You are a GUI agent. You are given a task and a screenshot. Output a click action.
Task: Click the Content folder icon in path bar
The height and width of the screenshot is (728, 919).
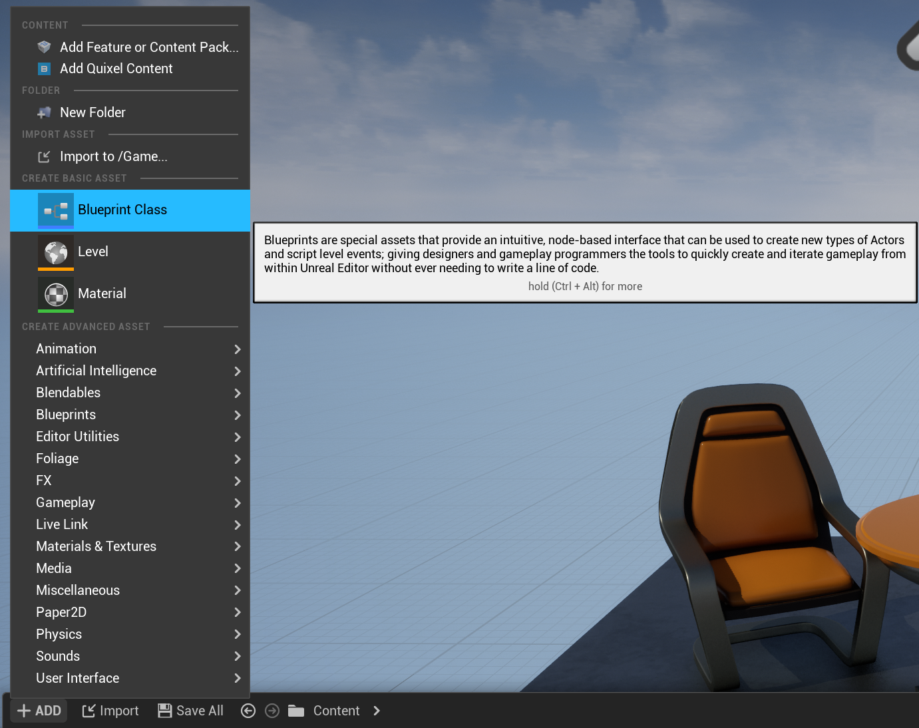[296, 711]
